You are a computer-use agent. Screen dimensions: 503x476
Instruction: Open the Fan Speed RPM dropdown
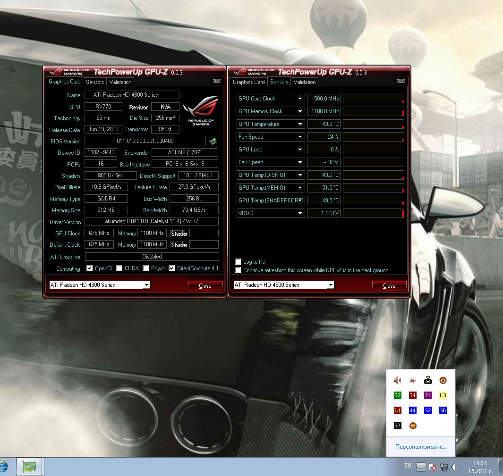tap(300, 162)
